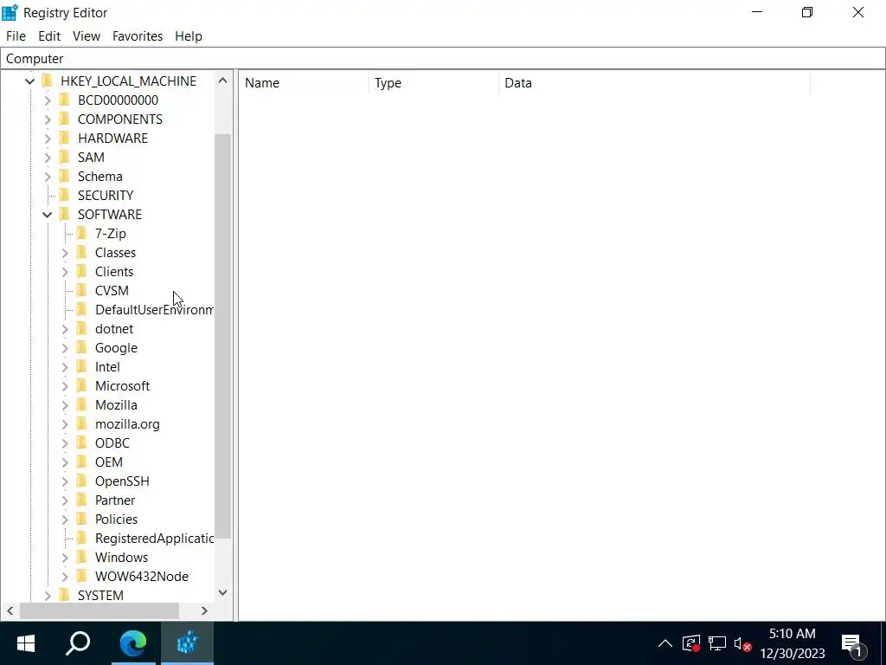Expand the BCD00000000 key
Image resolution: width=886 pixels, height=665 pixels.
(x=48, y=100)
